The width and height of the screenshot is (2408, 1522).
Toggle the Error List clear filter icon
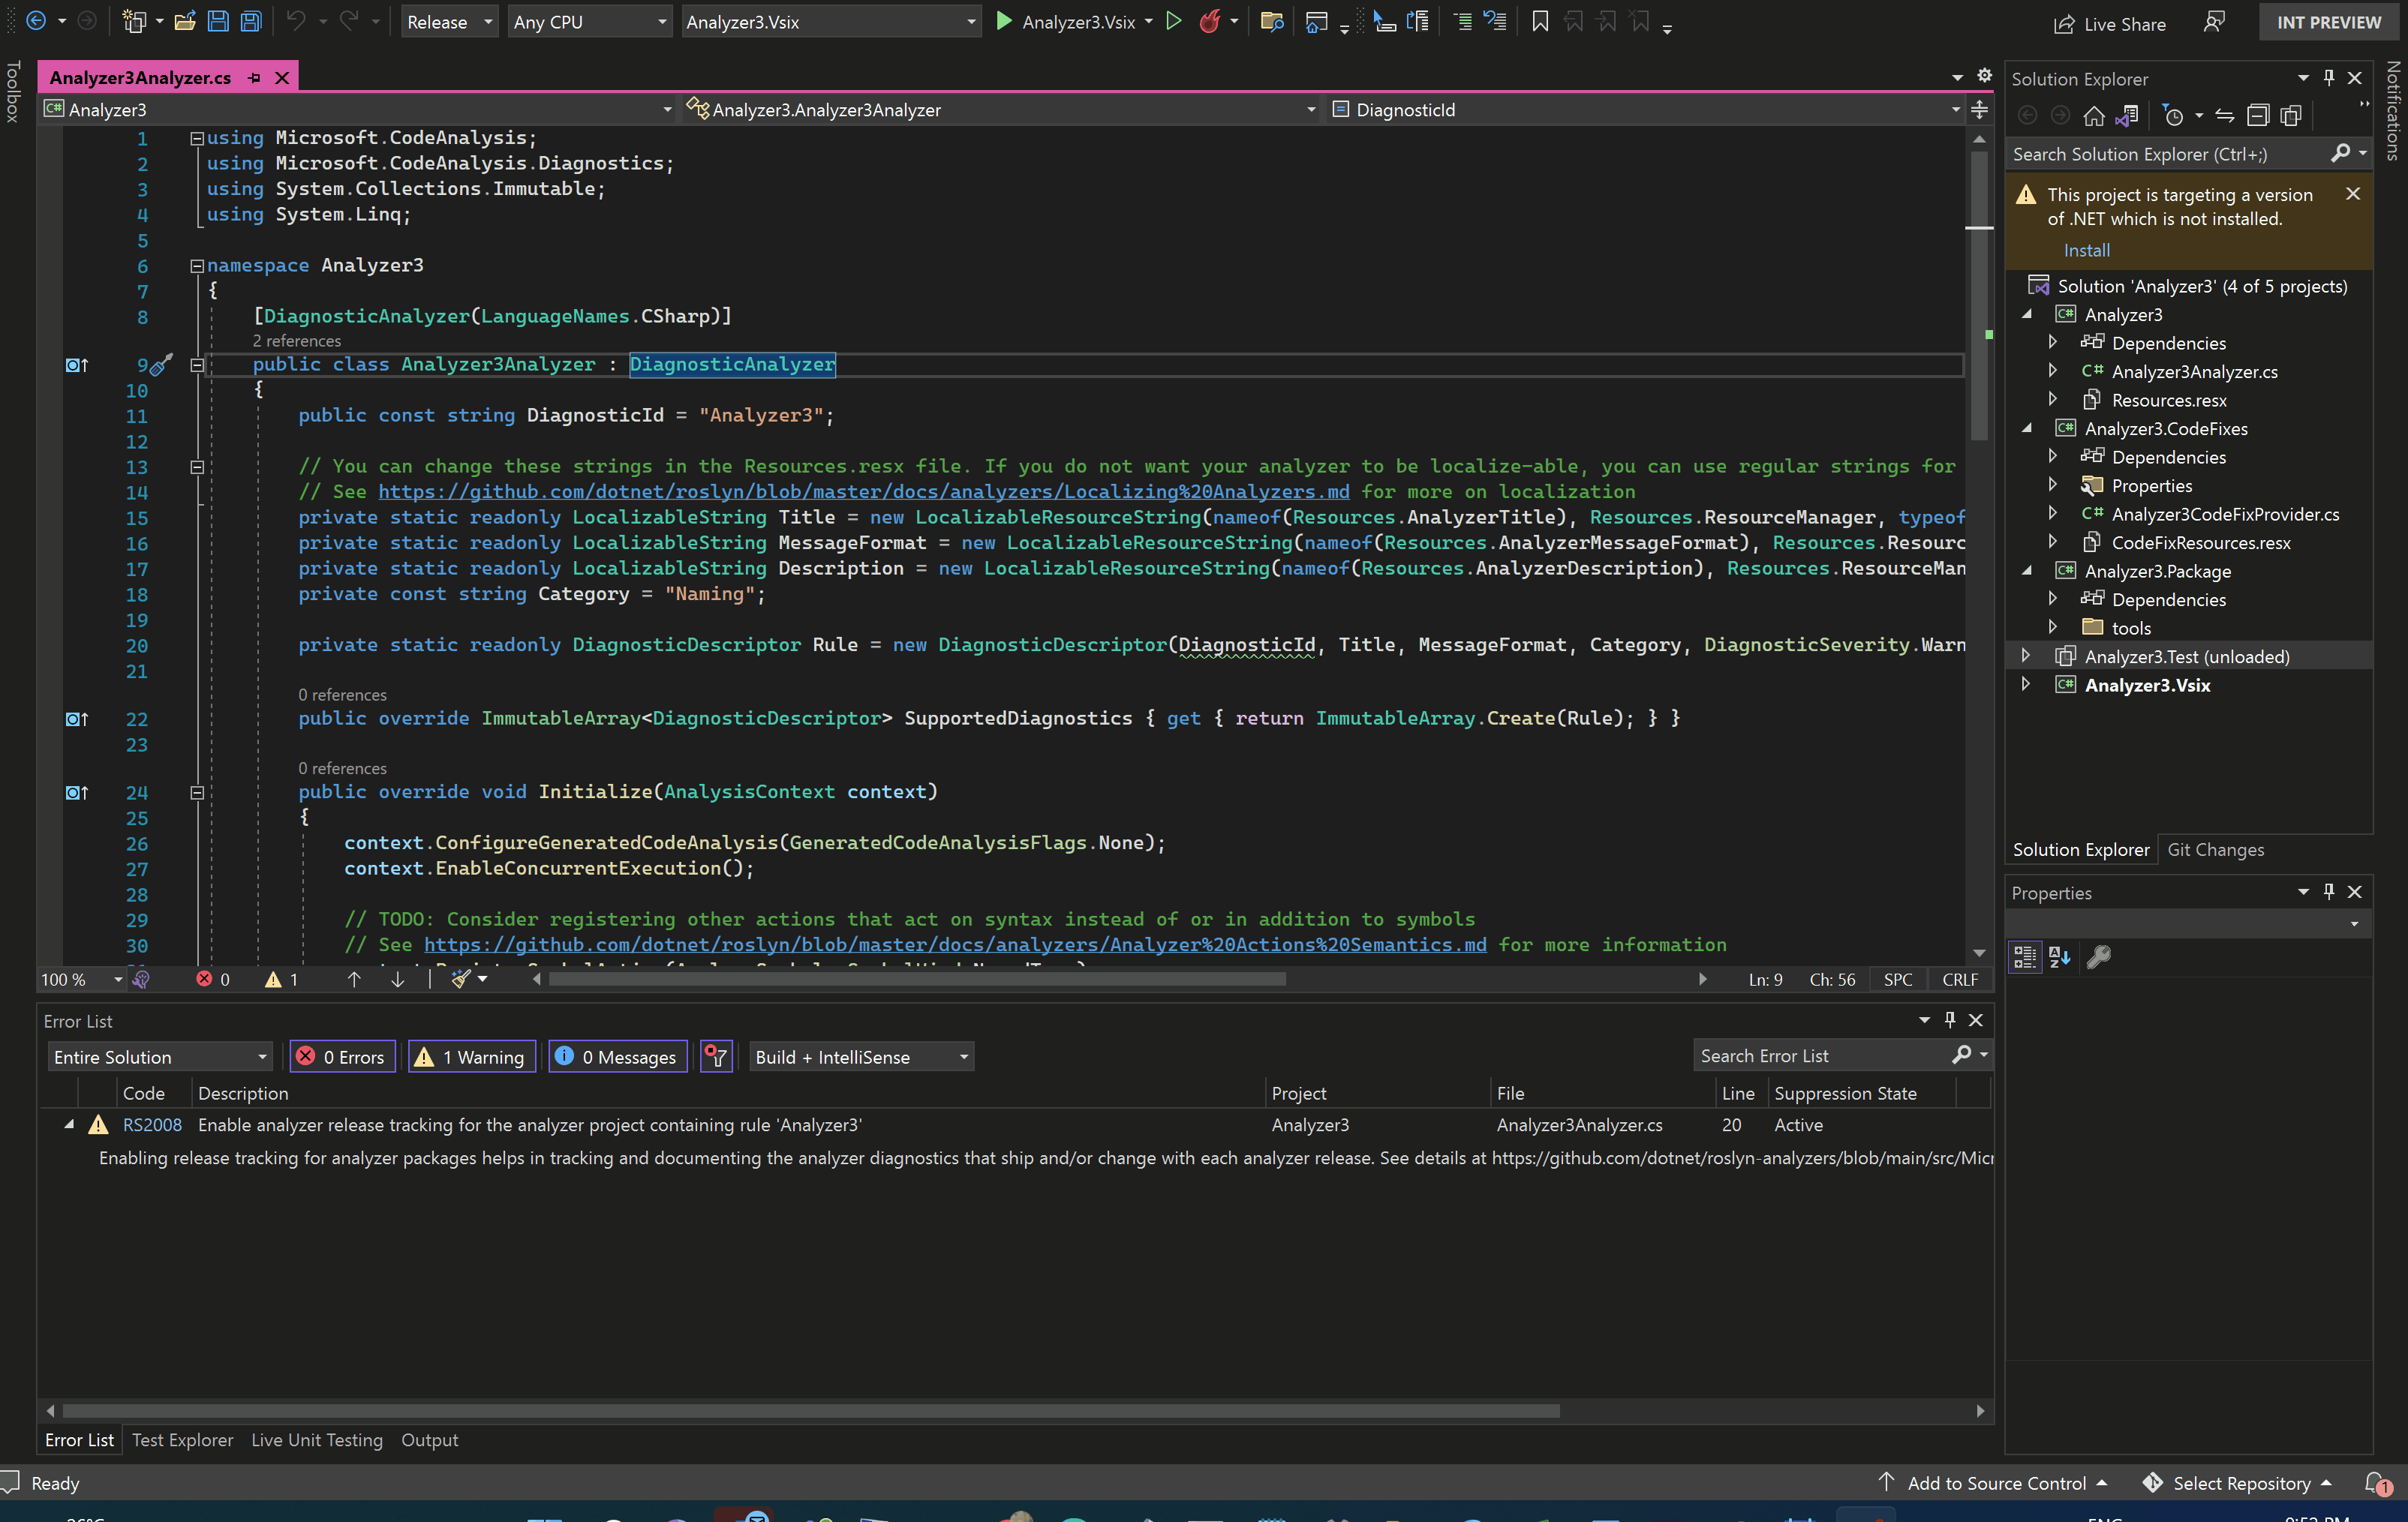pyautogui.click(x=716, y=1058)
